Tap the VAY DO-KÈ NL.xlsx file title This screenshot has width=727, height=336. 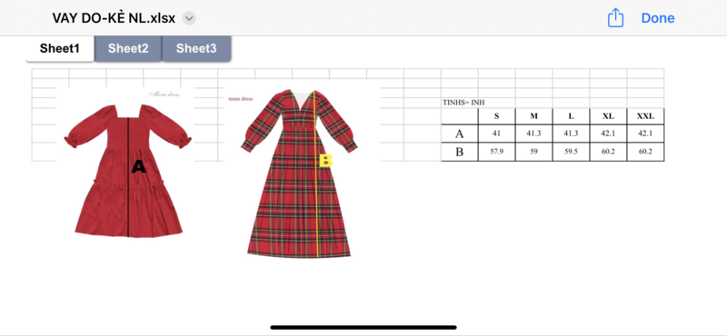pyautogui.click(x=114, y=18)
